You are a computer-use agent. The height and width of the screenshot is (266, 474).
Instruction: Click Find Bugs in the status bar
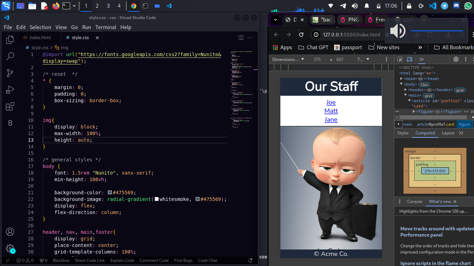click(x=183, y=260)
